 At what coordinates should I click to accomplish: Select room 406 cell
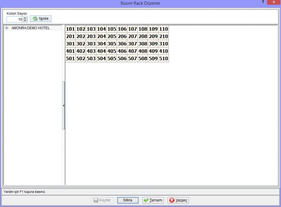click(122, 51)
